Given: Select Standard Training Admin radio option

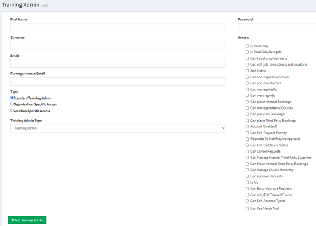Looking at the screenshot, I should coord(12,98).
